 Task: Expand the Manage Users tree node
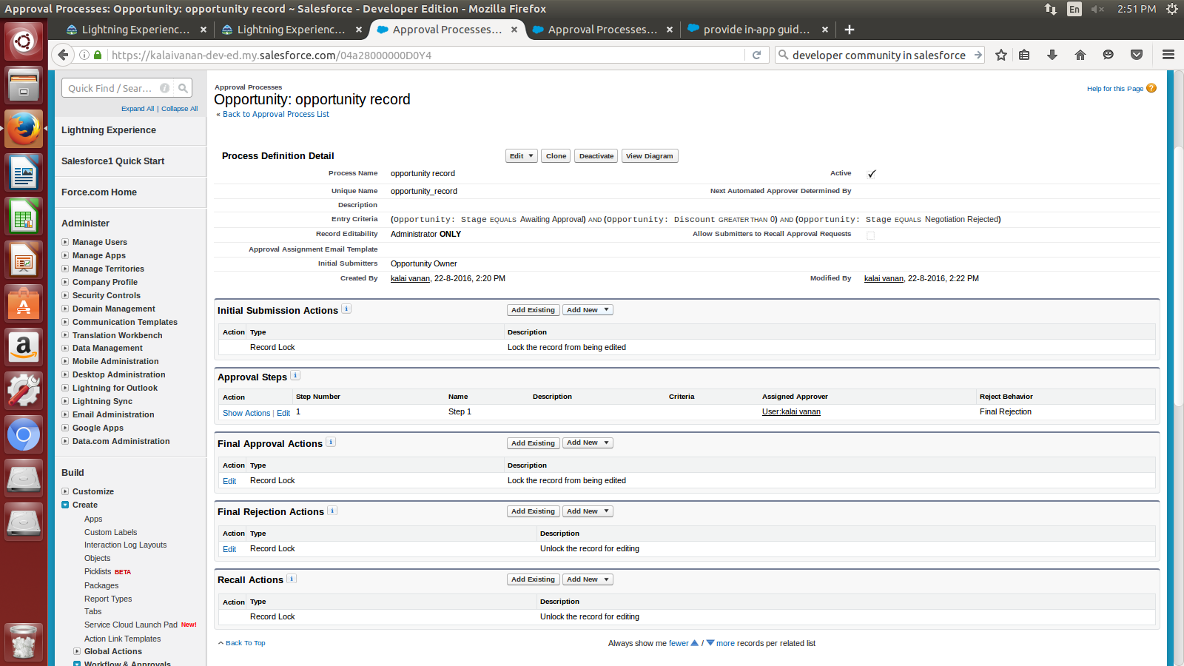[x=65, y=242]
